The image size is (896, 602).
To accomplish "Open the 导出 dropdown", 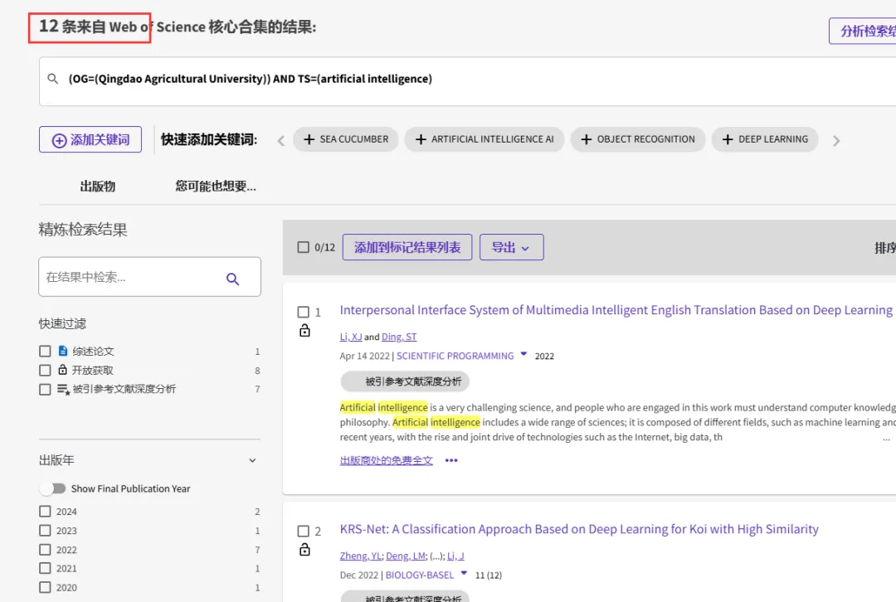I will [x=511, y=247].
